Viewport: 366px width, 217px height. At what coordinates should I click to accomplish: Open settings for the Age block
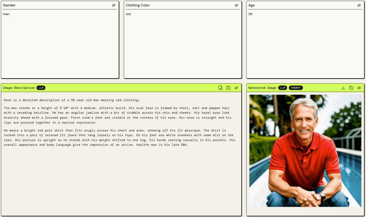[359, 5]
